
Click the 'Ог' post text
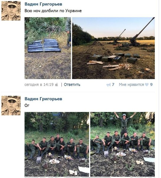click(27, 106)
